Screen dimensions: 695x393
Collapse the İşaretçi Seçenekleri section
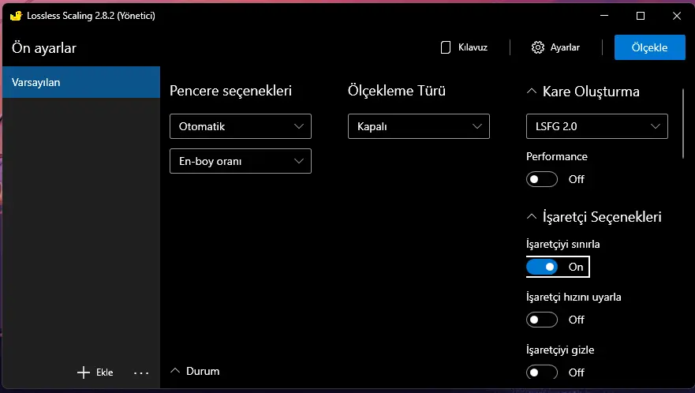(x=532, y=217)
